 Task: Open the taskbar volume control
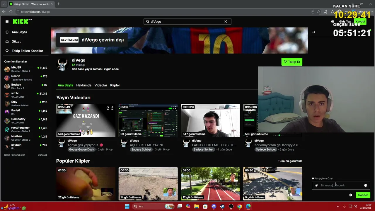tap(355, 206)
